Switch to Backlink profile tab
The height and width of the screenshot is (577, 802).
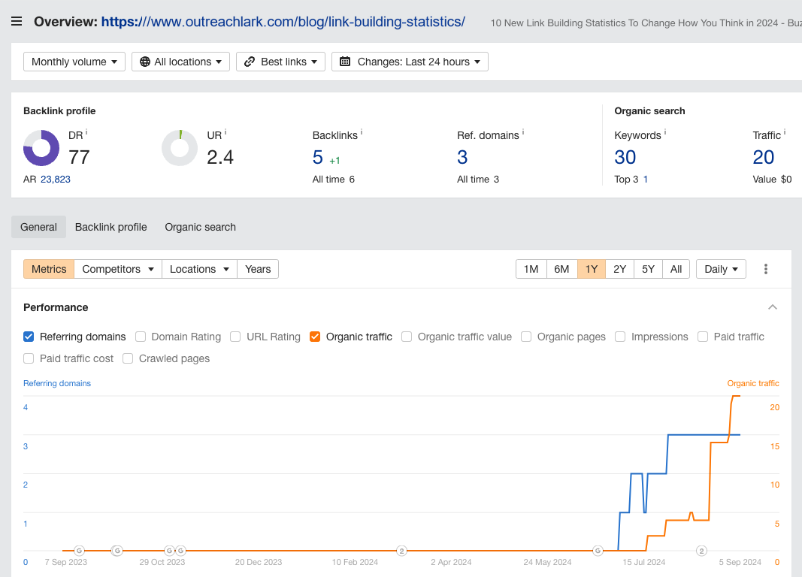click(111, 227)
